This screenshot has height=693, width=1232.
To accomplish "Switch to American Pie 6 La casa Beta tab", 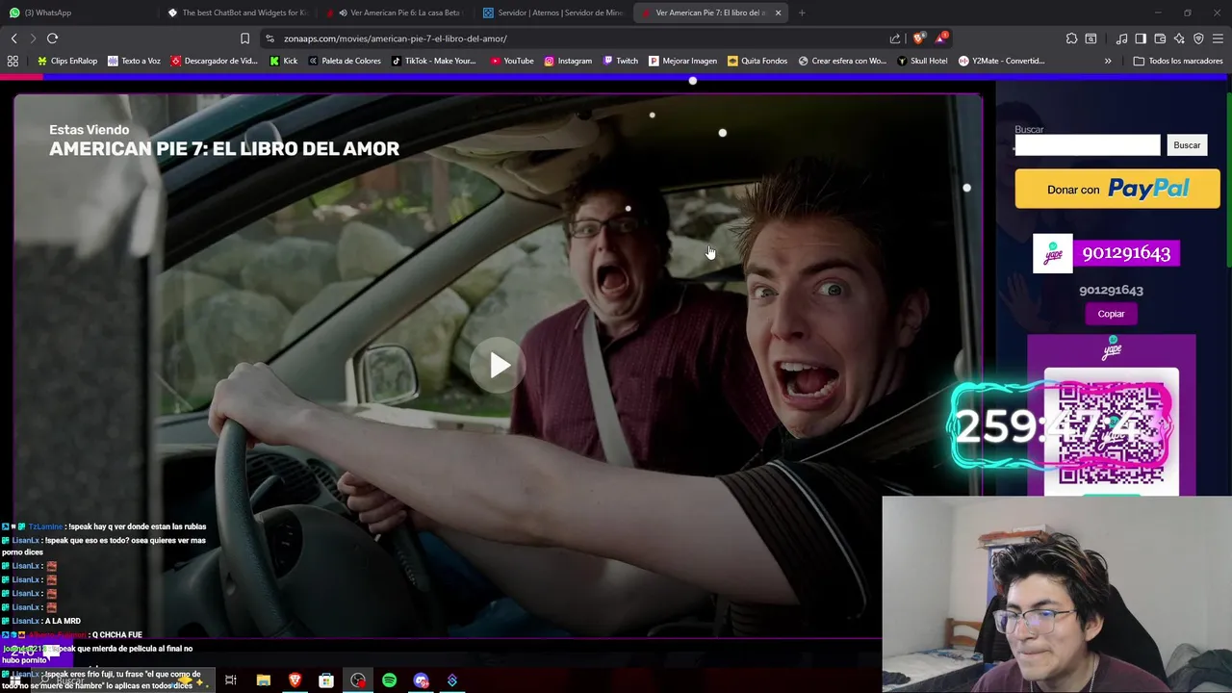I will tap(395, 13).
